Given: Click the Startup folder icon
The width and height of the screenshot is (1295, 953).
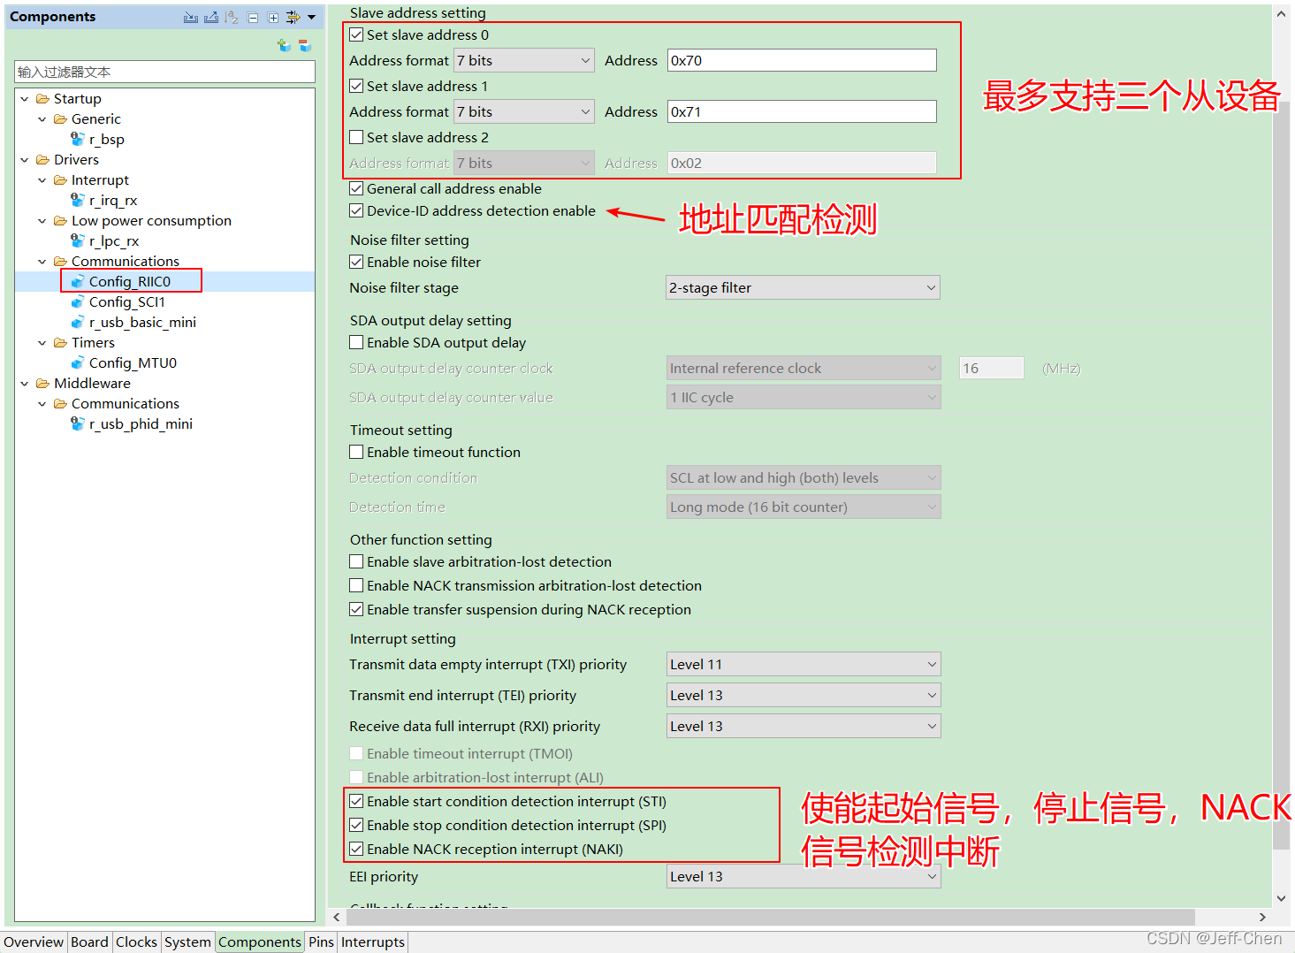Looking at the screenshot, I should (x=42, y=98).
